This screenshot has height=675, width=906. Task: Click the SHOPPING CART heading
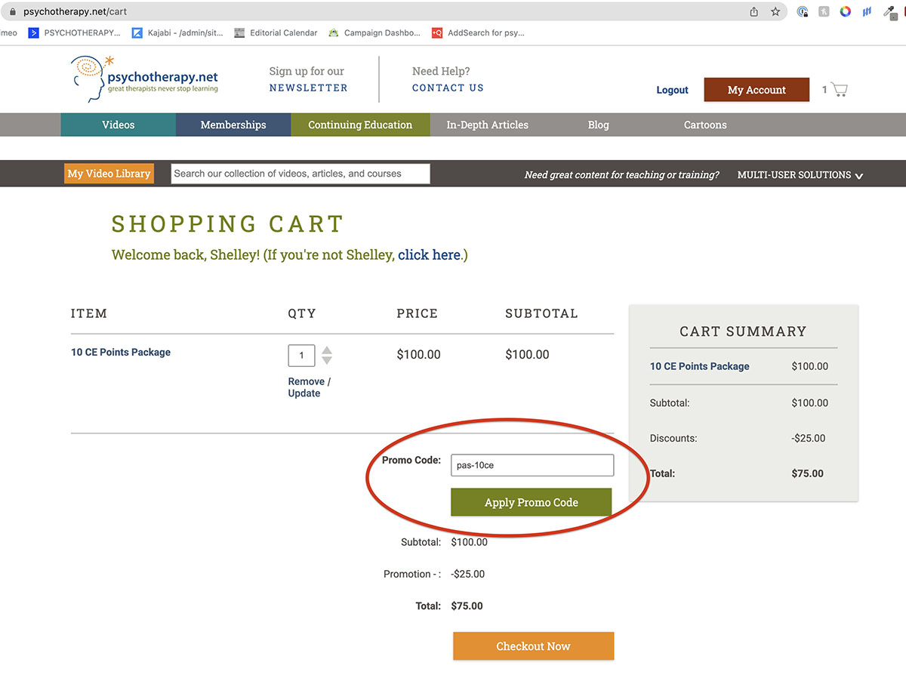[228, 224]
